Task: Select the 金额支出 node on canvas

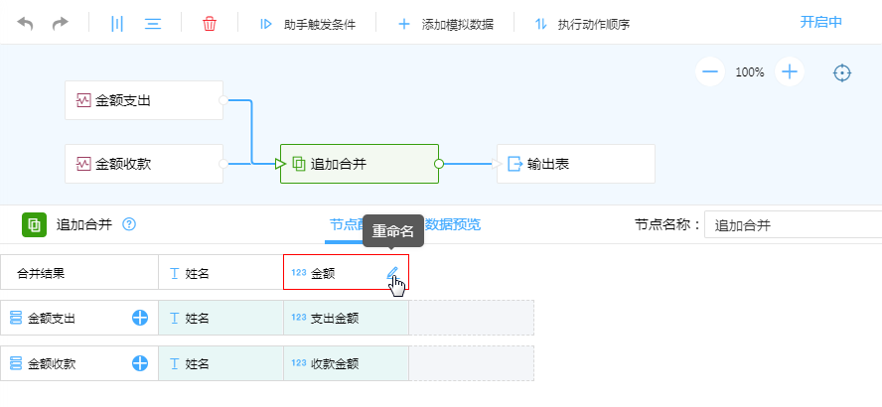Action: point(143,100)
